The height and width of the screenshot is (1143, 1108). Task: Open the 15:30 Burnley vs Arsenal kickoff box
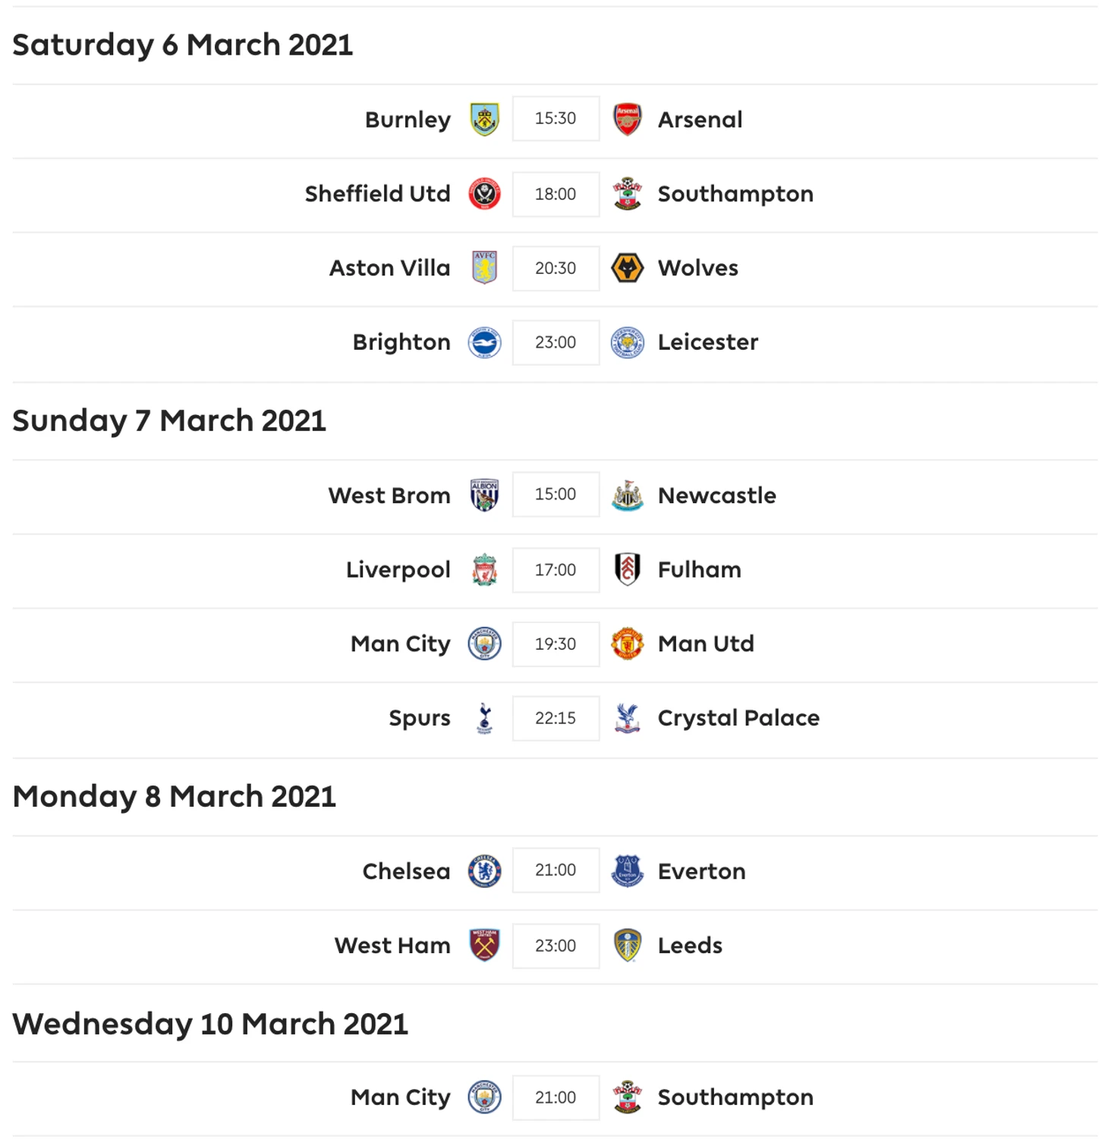coord(556,118)
